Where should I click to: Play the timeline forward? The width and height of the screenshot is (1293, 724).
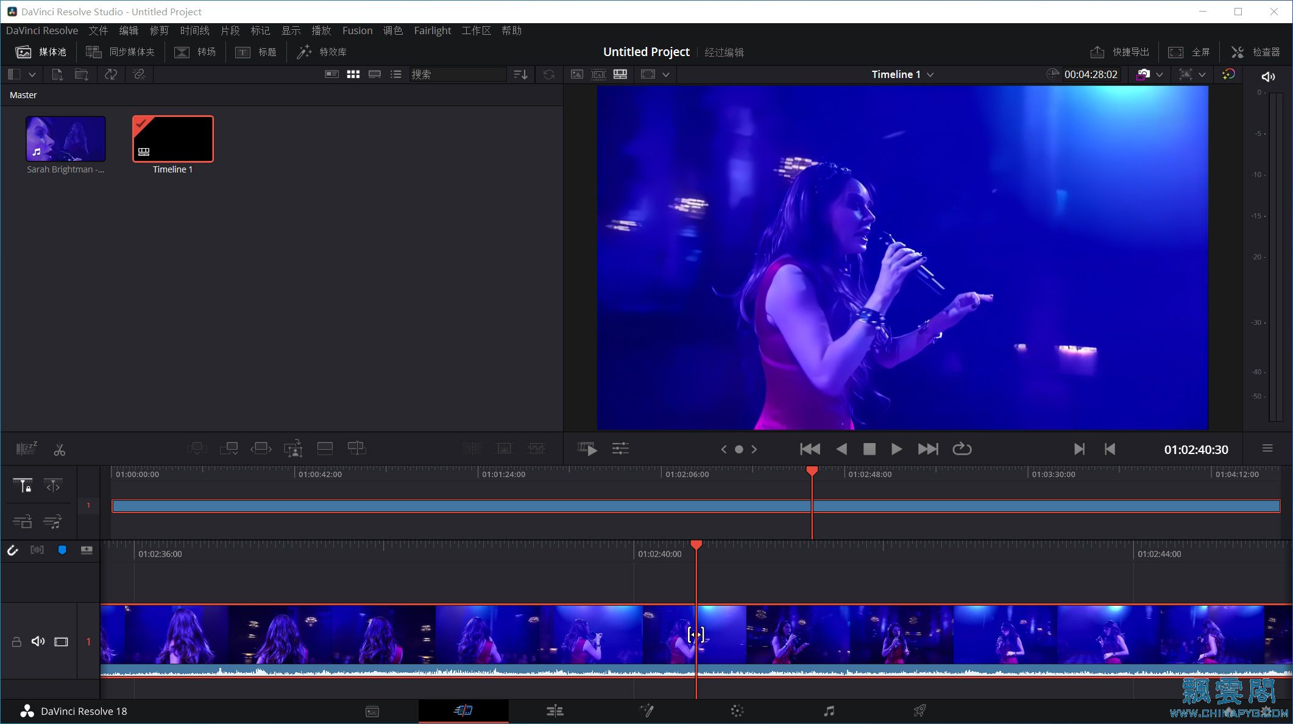[x=896, y=449]
